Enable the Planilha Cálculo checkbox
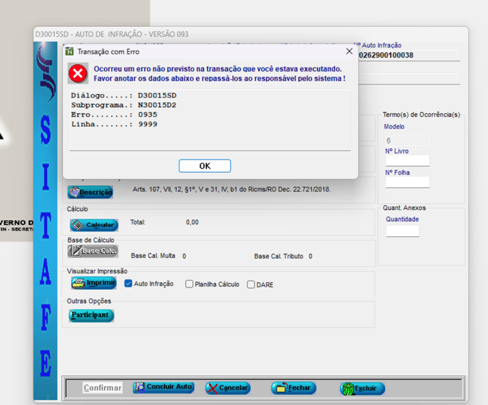 (189, 284)
